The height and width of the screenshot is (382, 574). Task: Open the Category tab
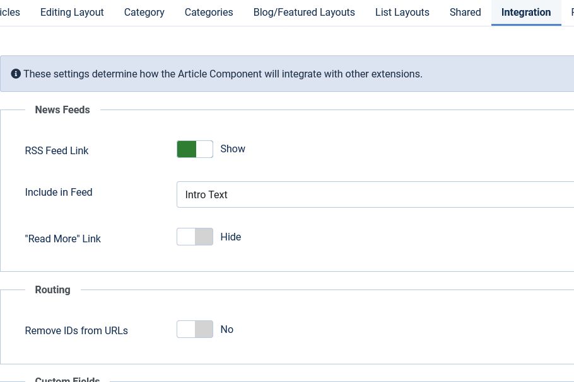(x=144, y=12)
